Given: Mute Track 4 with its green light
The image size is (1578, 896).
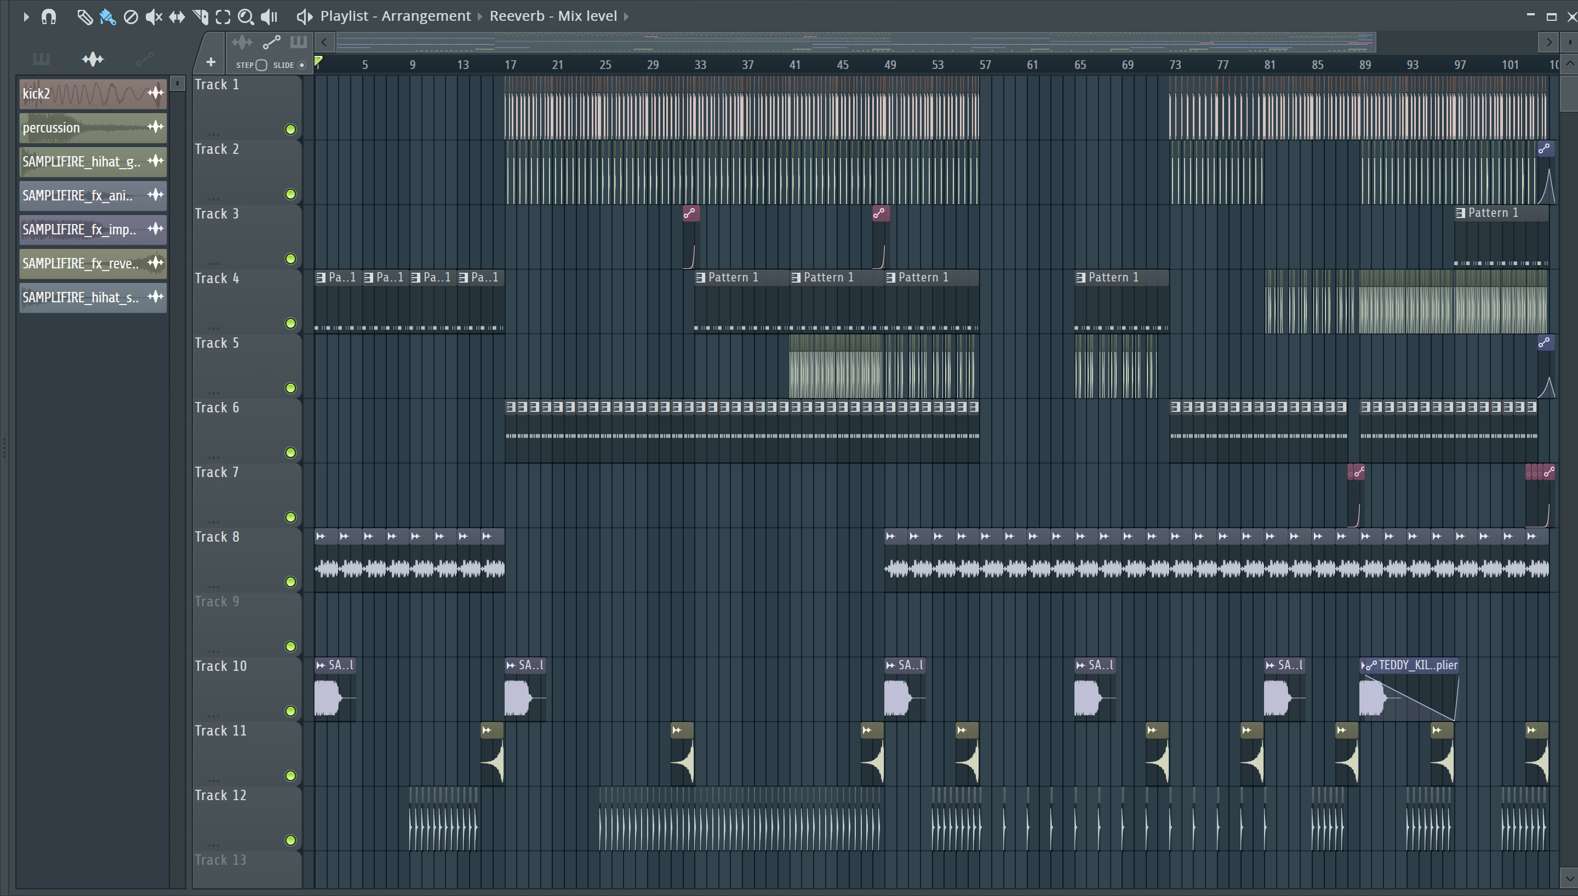Looking at the screenshot, I should 290,323.
